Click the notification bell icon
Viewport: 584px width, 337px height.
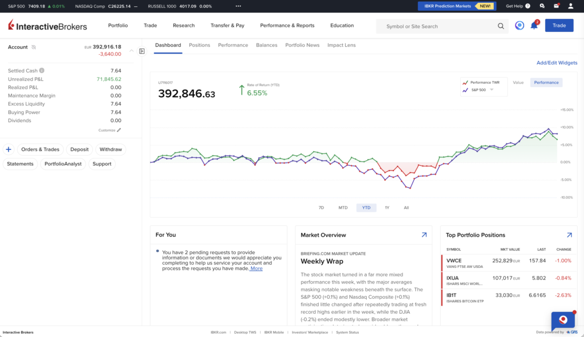[x=534, y=25]
